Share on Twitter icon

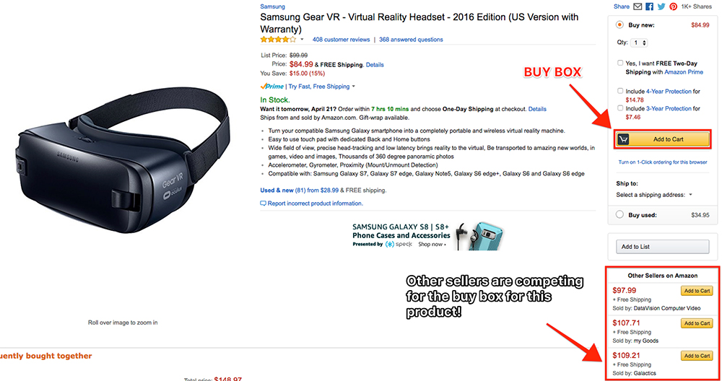tap(661, 6)
